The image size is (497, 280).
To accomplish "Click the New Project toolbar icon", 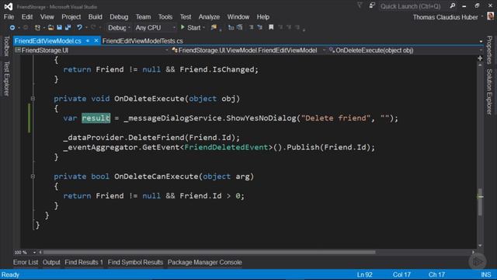I will click(x=37, y=28).
